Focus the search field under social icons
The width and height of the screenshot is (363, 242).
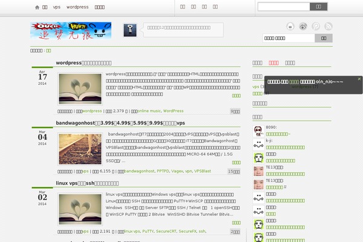(289, 38)
